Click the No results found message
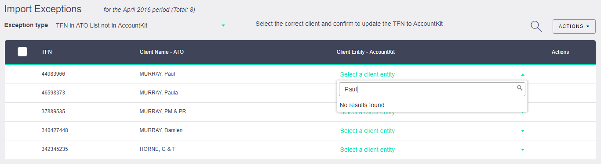Viewport: 601px width, 164px height. click(362, 105)
